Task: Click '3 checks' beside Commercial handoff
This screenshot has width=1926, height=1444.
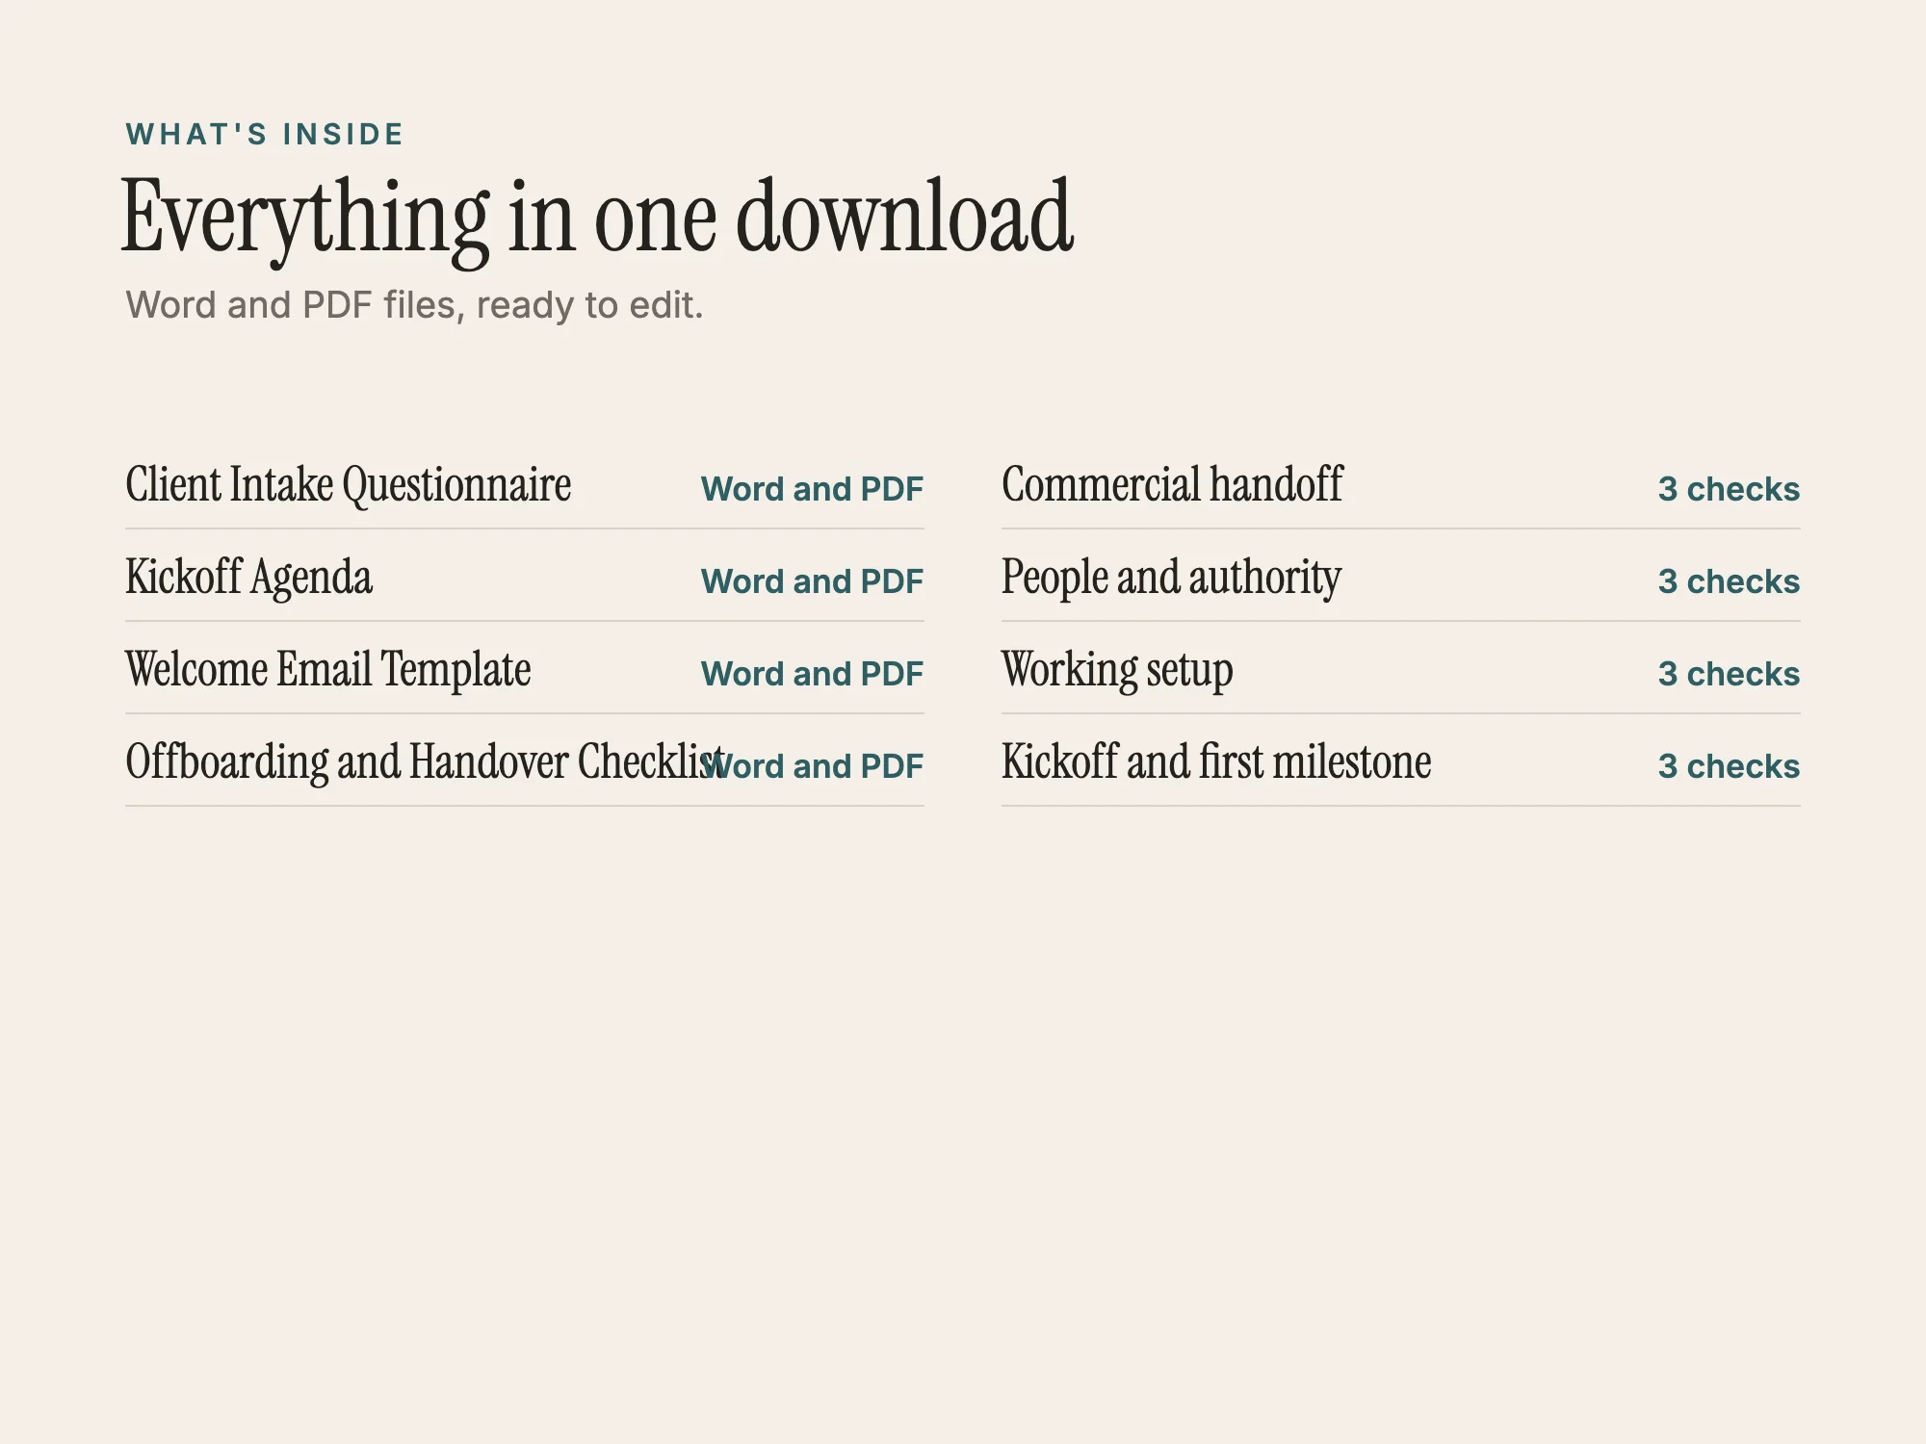Action: point(1729,489)
